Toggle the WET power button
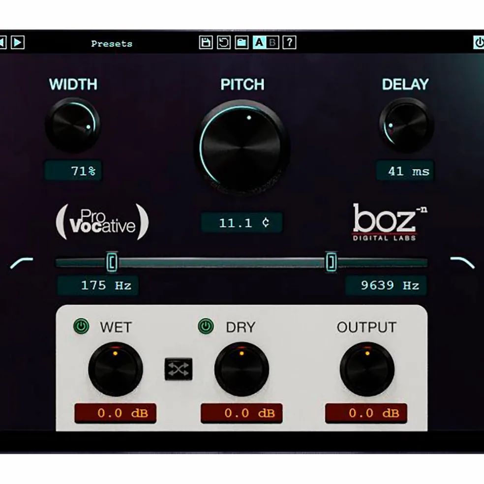The height and width of the screenshot is (484, 484). [x=81, y=326]
